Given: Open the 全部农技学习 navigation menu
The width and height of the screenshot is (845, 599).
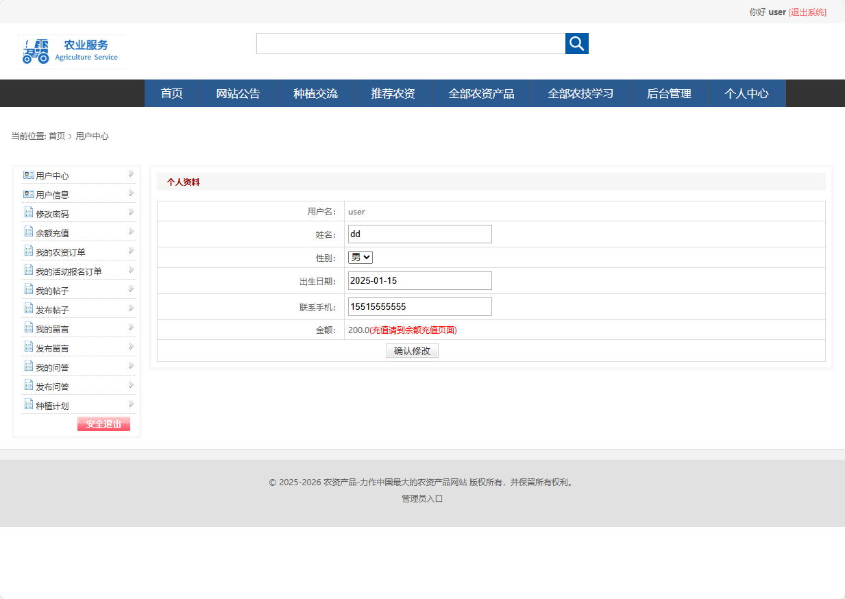Looking at the screenshot, I should point(580,93).
